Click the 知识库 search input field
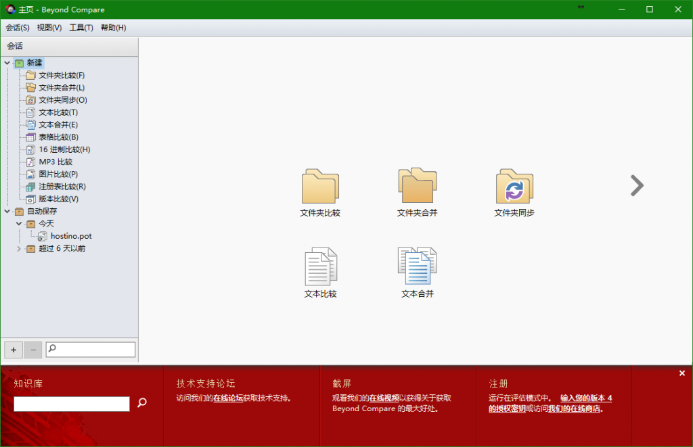 pyautogui.click(x=71, y=404)
